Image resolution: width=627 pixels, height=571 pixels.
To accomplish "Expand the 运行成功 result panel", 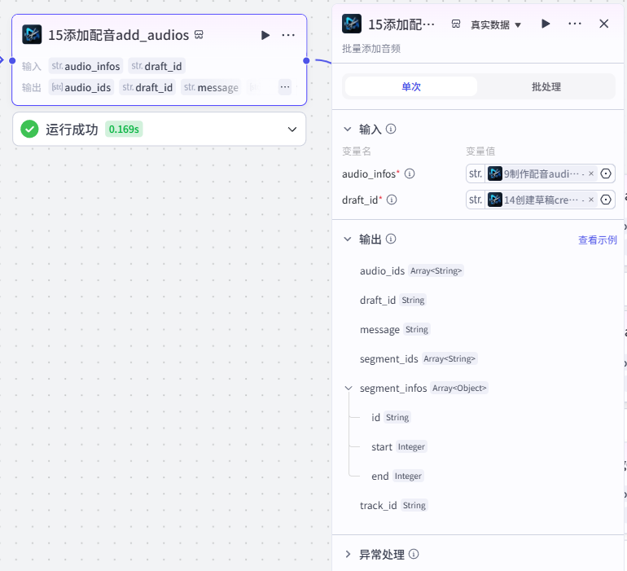I will pos(292,130).
